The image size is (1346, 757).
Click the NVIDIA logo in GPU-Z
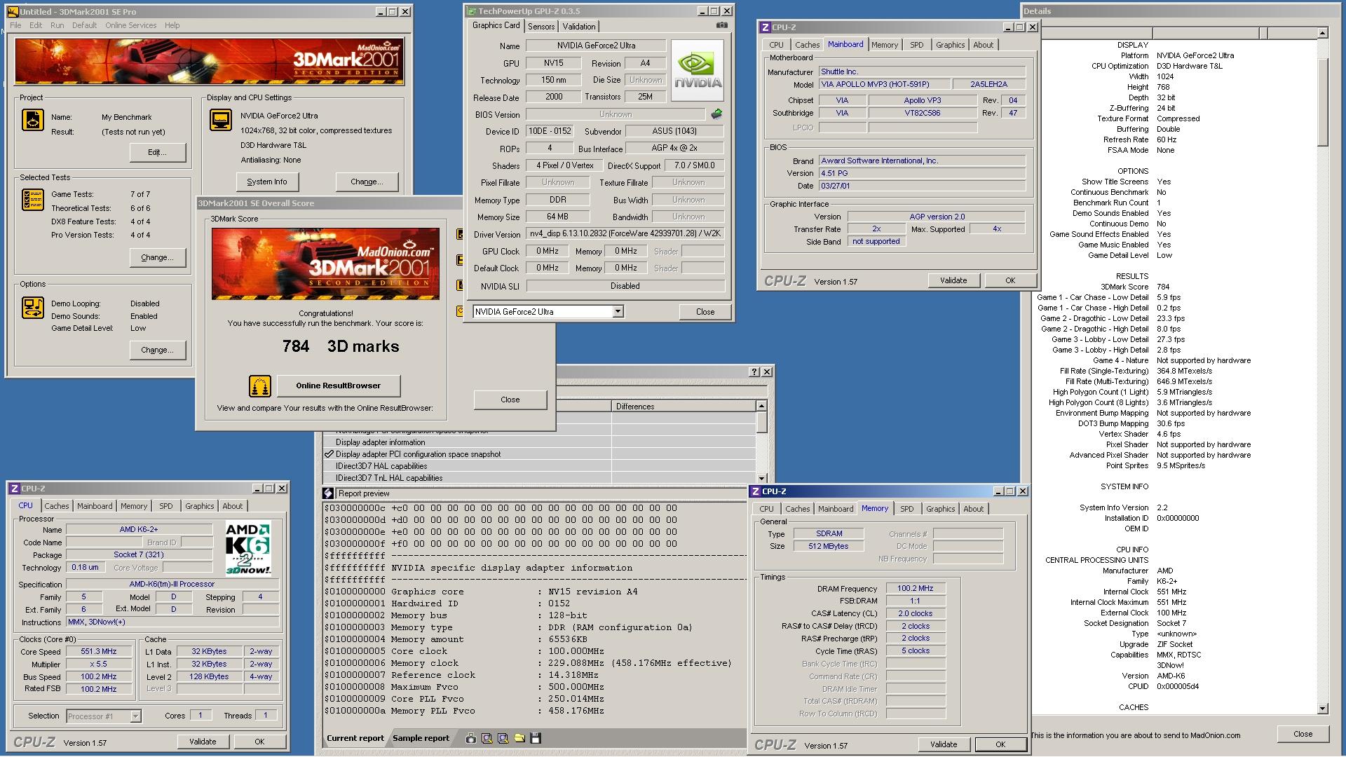click(698, 70)
